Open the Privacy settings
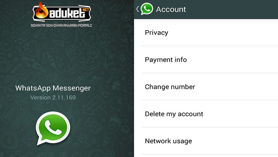 pyautogui.click(x=210, y=33)
